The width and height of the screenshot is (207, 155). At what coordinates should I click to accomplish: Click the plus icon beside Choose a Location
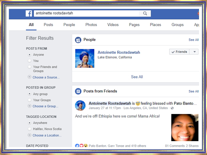click(29, 135)
